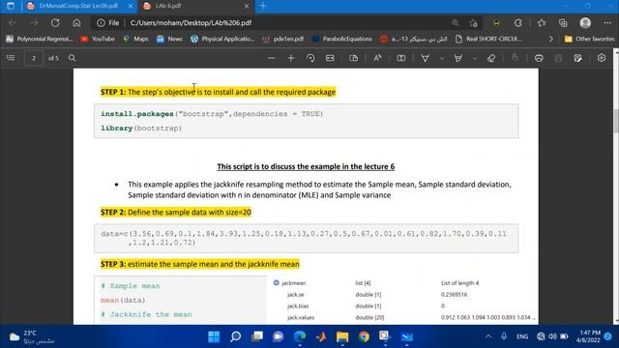Select the LAb 6.pdf tab
The height and width of the screenshot is (348, 619).
(167, 6)
